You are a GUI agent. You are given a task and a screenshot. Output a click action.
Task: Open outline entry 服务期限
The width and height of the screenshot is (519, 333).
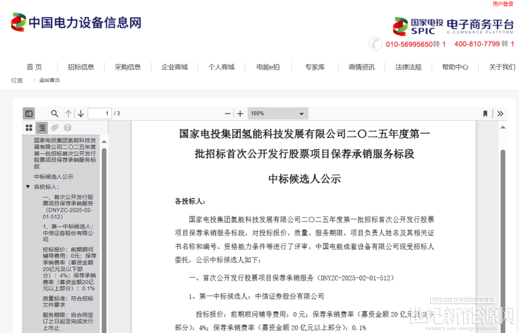[x=68, y=321]
